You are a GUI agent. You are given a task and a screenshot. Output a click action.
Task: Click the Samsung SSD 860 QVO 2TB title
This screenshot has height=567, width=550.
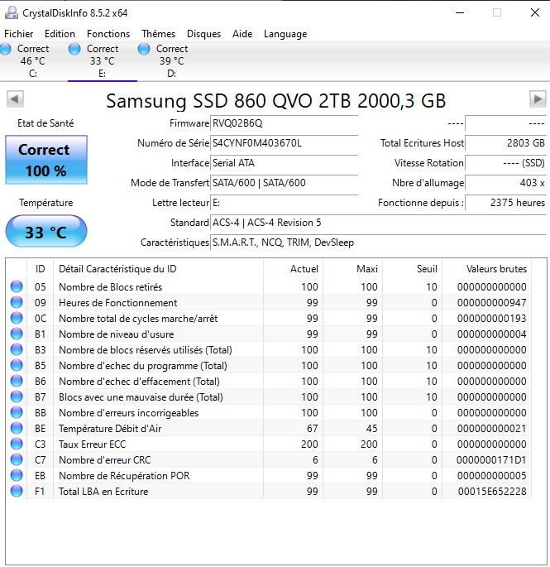(276, 100)
